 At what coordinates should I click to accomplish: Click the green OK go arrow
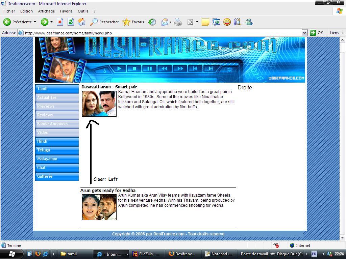313,33
